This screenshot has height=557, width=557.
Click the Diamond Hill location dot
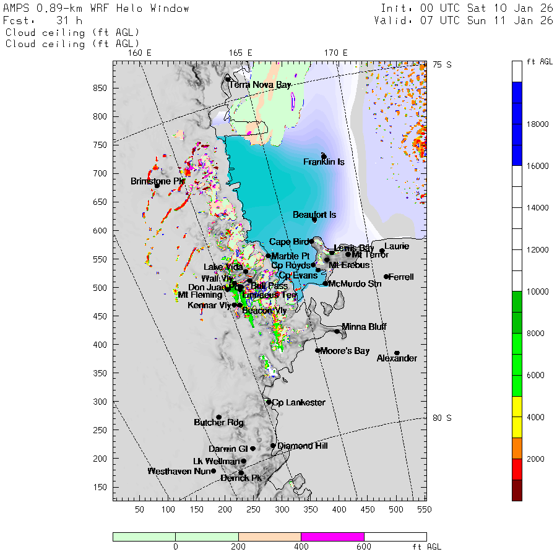(x=273, y=446)
